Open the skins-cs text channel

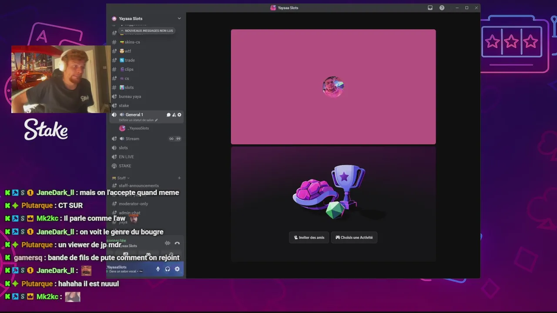click(132, 42)
